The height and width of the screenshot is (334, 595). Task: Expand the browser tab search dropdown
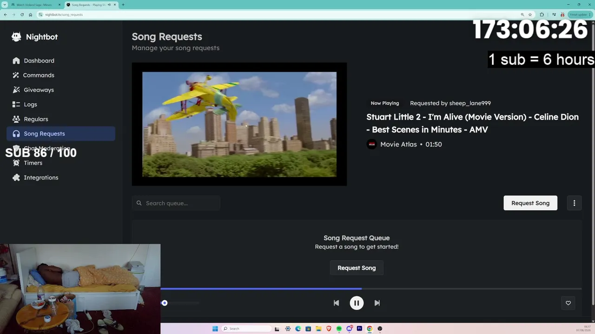5,5
